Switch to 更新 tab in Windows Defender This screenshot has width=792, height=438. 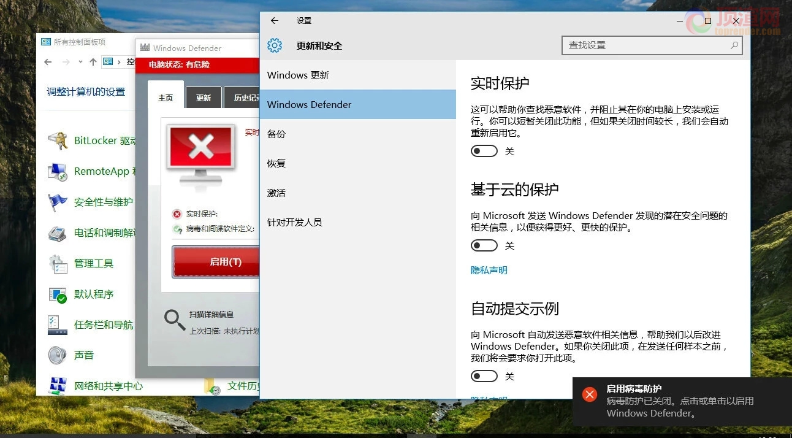[x=204, y=98]
